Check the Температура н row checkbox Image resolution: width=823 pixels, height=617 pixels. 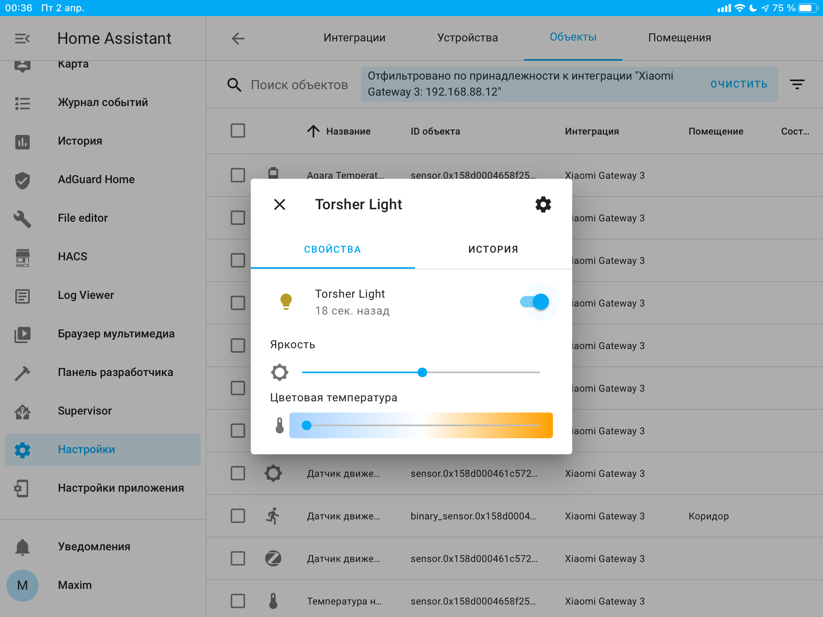coord(238,601)
